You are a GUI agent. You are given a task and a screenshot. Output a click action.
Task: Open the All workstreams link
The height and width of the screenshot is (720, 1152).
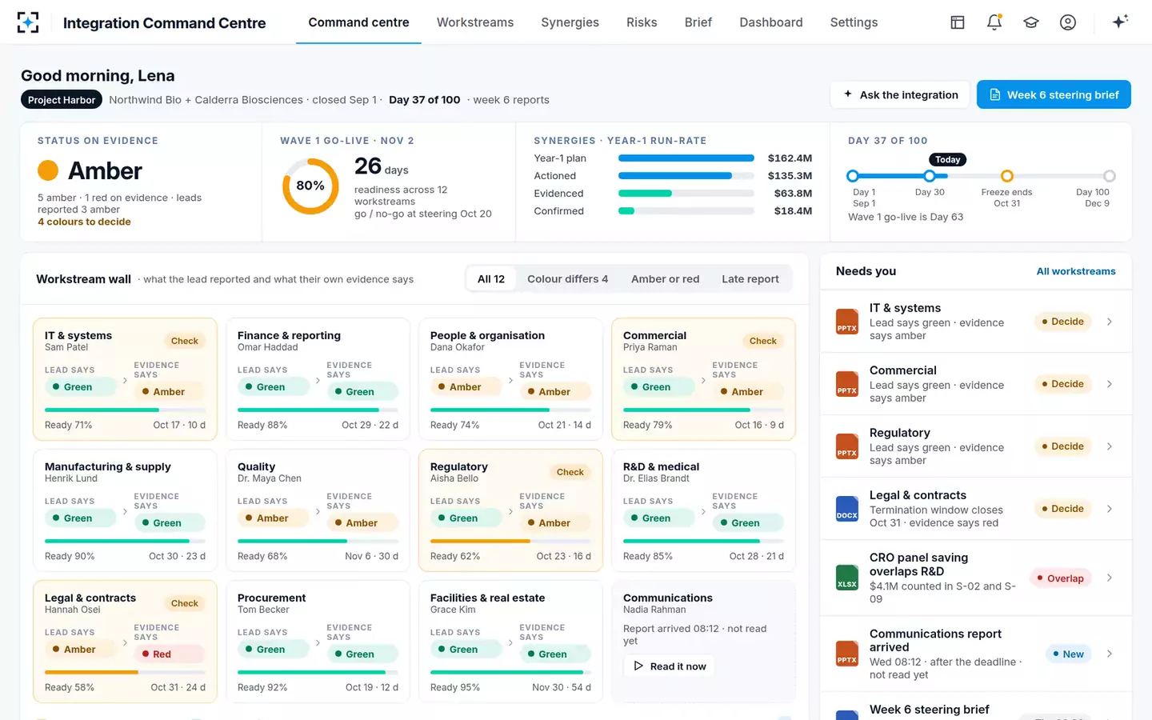click(x=1076, y=271)
